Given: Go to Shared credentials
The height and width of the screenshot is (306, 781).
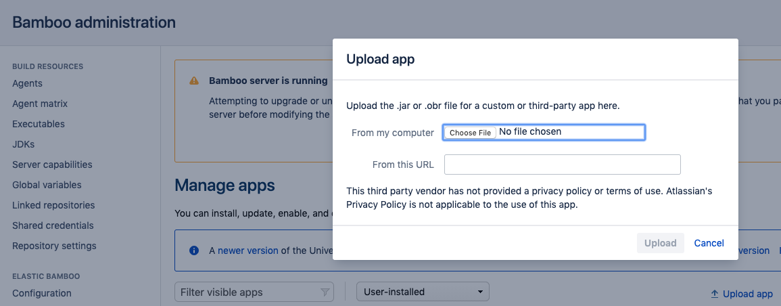Looking at the screenshot, I should coord(53,225).
